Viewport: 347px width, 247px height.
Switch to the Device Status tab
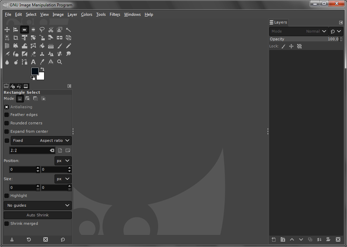[x=12, y=86]
